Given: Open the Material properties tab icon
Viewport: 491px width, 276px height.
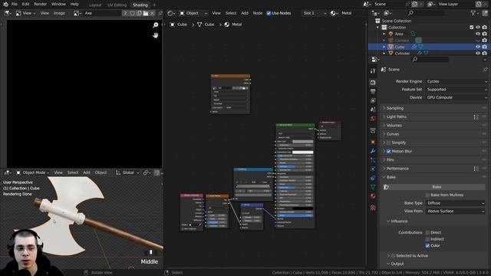Looking at the screenshot, I should tap(373, 196).
